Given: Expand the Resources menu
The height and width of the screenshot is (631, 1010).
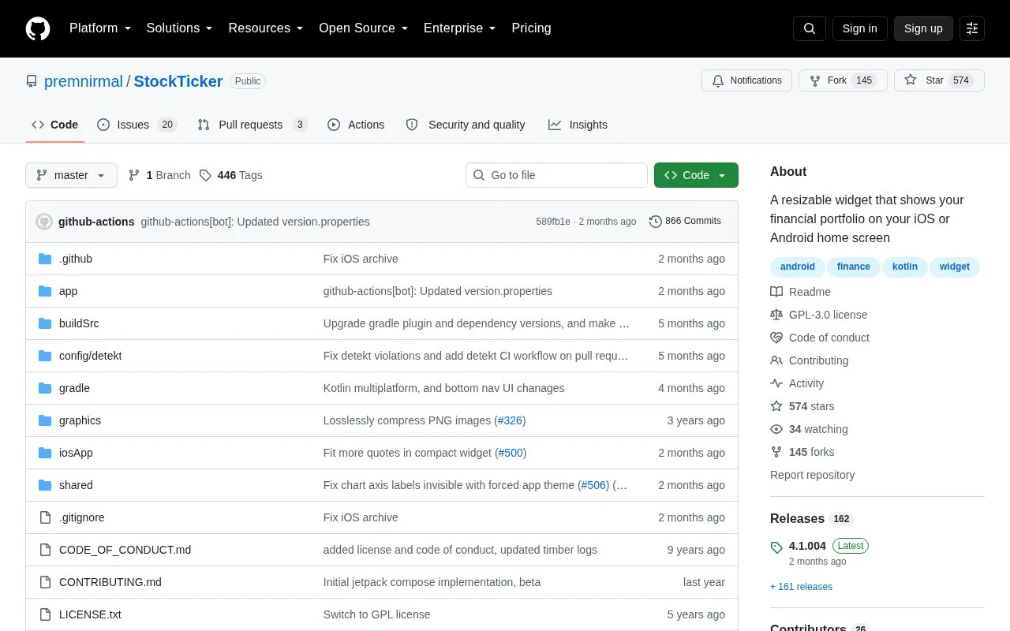Looking at the screenshot, I should click(266, 28).
